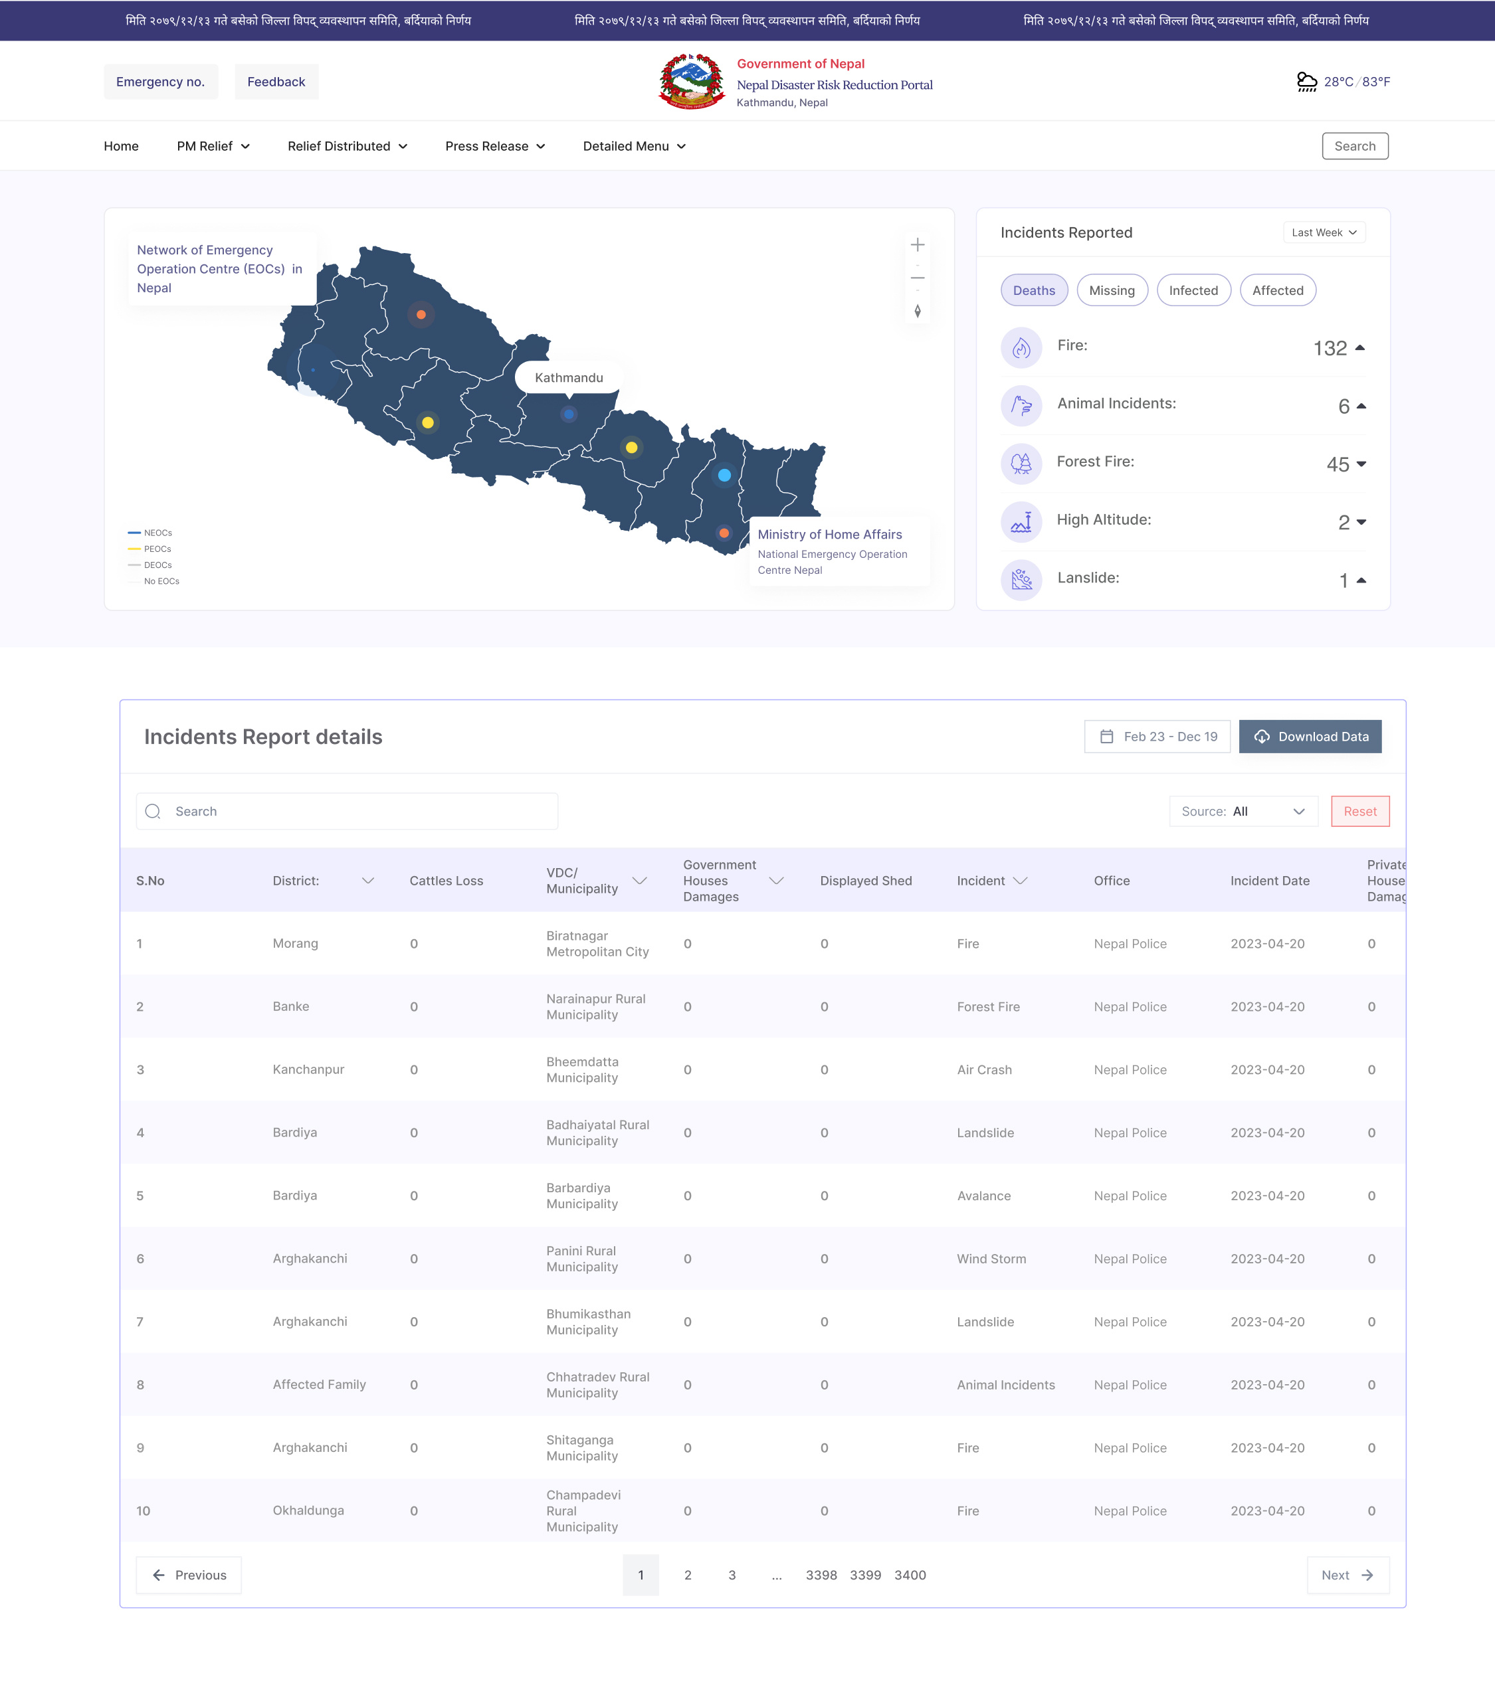Toggle the Missing filter
This screenshot has height=1707, width=1495.
[x=1112, y=290]
